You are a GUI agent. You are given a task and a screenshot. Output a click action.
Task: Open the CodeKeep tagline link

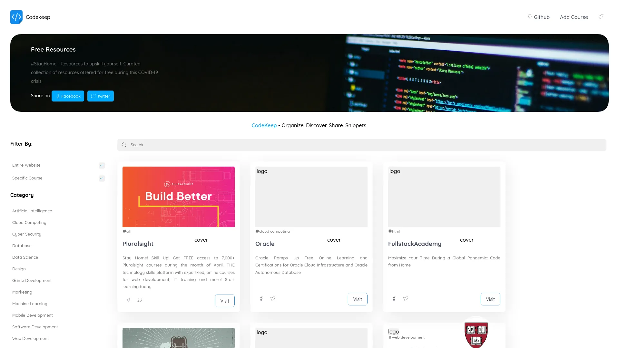(264, 125)
